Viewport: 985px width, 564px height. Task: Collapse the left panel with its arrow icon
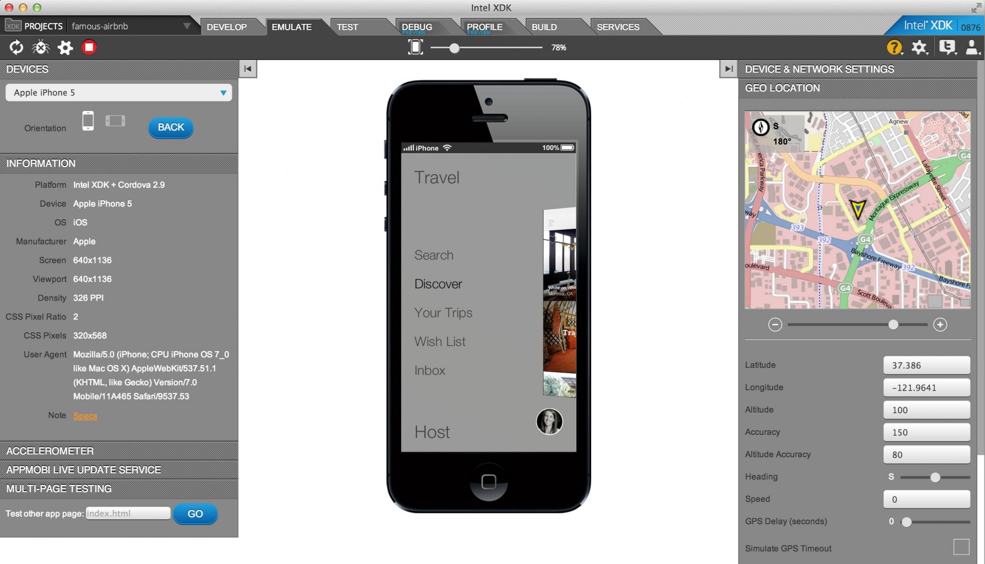point(248,69)
